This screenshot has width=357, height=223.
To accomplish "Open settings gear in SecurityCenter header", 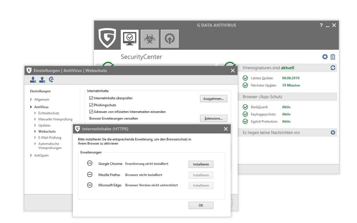I will pyautogui.click(x=325, y=57).
